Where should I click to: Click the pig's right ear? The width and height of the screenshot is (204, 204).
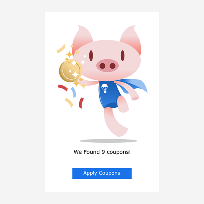pos(131,39)
